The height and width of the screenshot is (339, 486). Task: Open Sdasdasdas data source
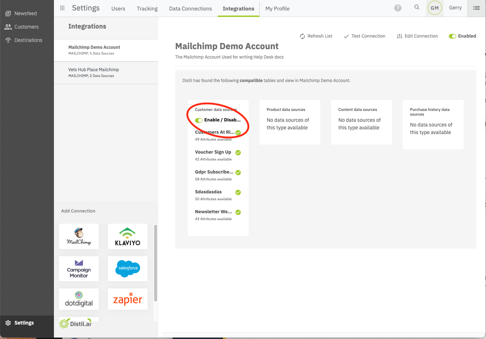click(x=208, y=192)
